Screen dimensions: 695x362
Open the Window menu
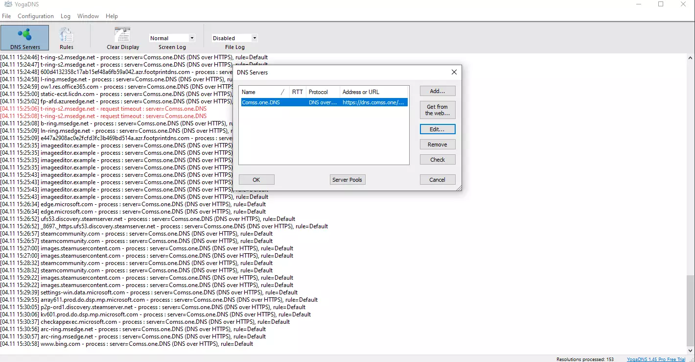click(x=88, y=16)
